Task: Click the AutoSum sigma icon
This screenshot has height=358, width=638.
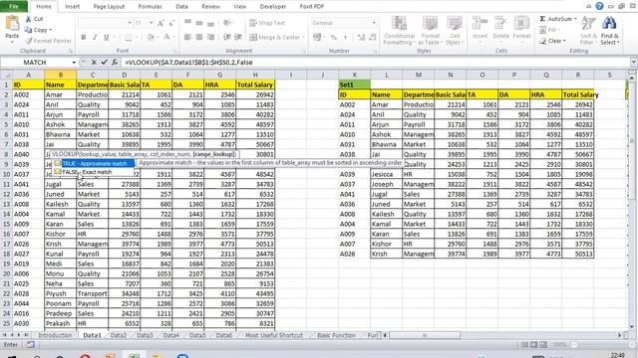Action: coord(542,19)
